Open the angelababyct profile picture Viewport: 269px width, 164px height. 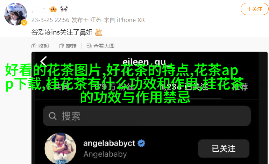[x=61, y=148]
